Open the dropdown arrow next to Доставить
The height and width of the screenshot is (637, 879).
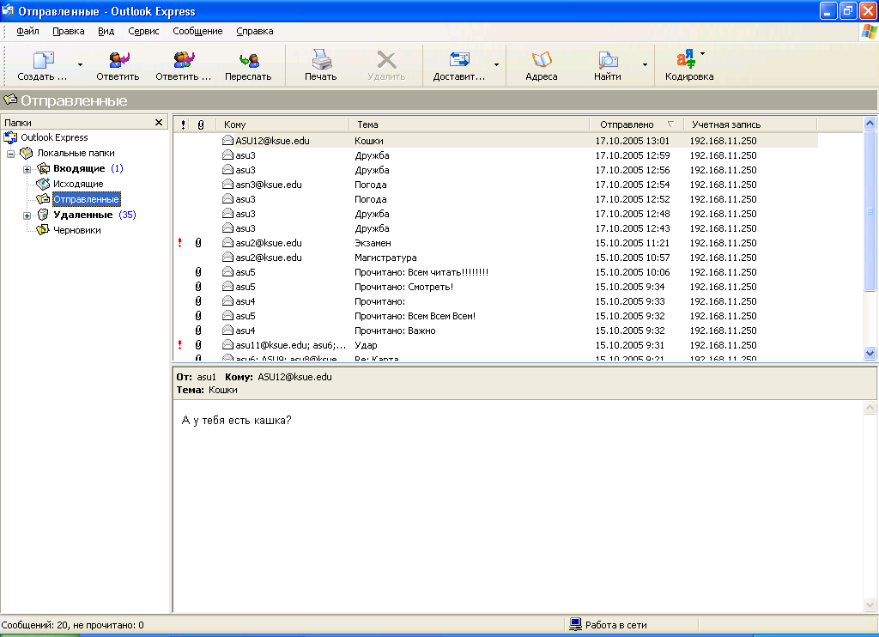(497, 65)
